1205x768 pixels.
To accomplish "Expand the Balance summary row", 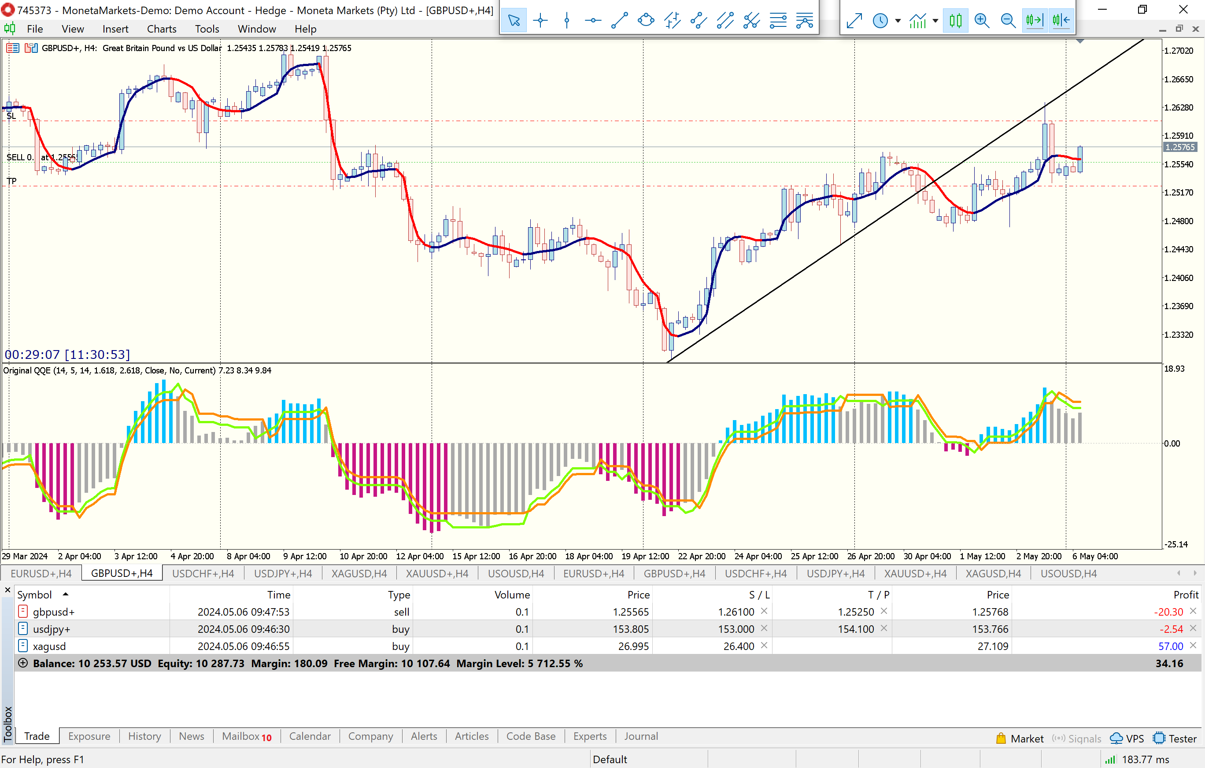I will [22, 663].
